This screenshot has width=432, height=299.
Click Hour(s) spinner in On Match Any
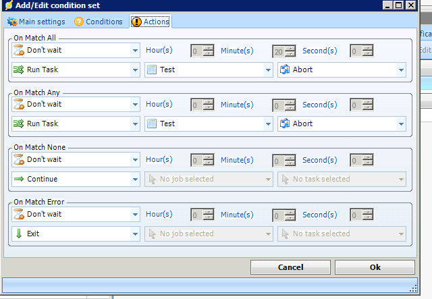pos(202,105)
